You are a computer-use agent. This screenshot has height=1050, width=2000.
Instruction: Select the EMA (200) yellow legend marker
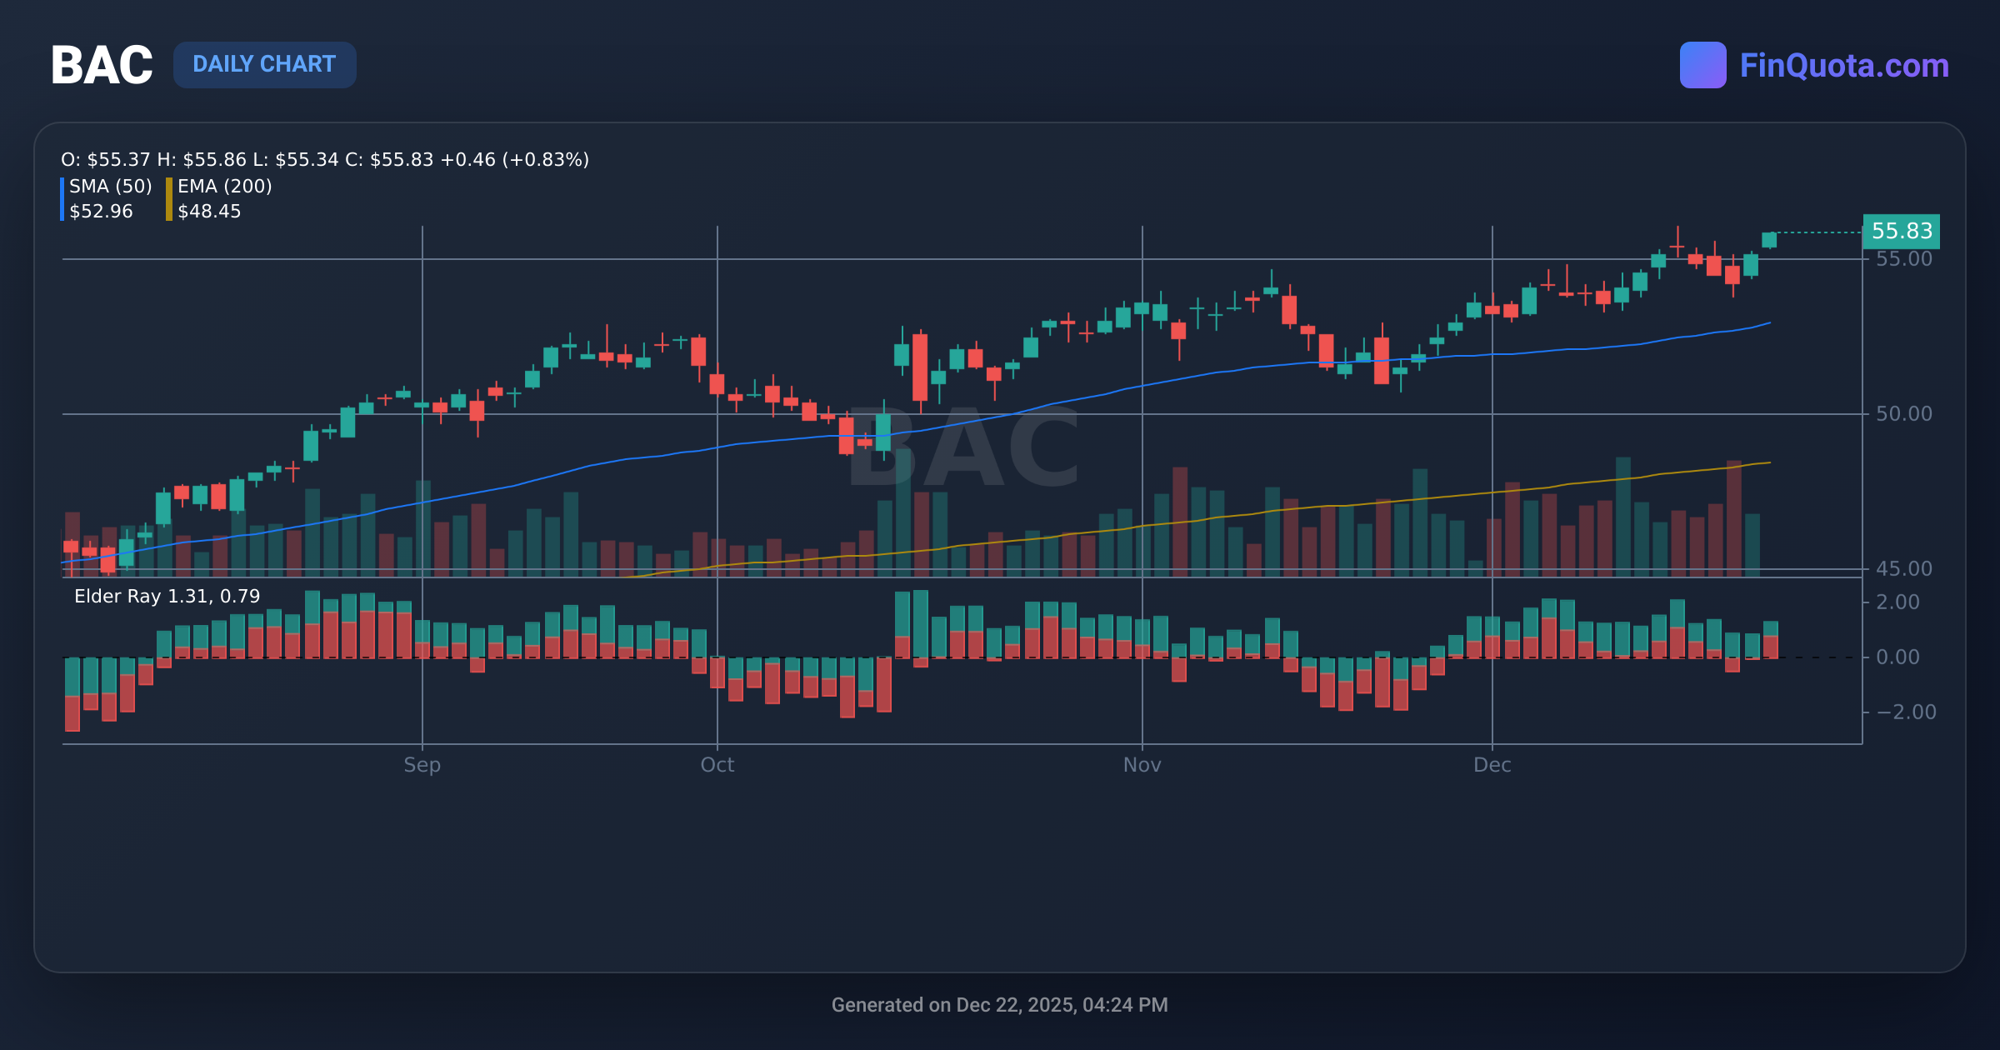(169, 197)
